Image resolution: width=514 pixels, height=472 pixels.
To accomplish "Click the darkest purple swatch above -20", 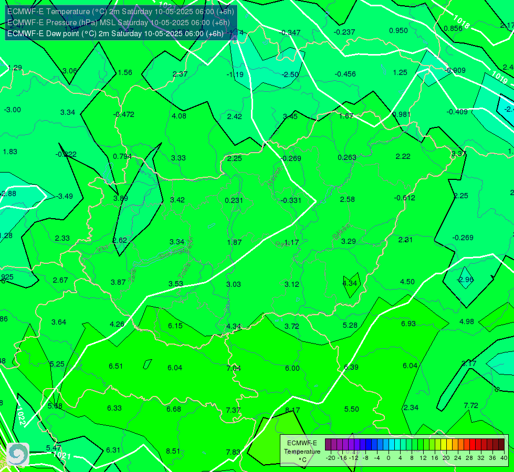I will tap(328, 445).
